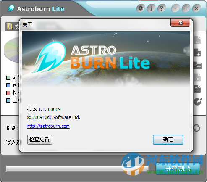207x182 pixels.
Task: Select the files tab with folder icon
Action: [12, 26]
